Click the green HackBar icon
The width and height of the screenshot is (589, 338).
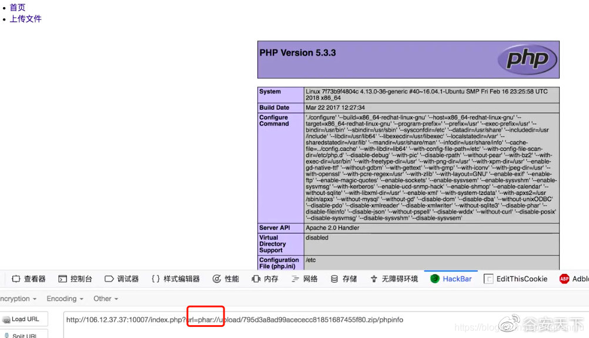coord(434,279)
